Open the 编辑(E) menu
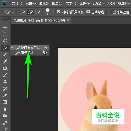 tap(31, 3)
